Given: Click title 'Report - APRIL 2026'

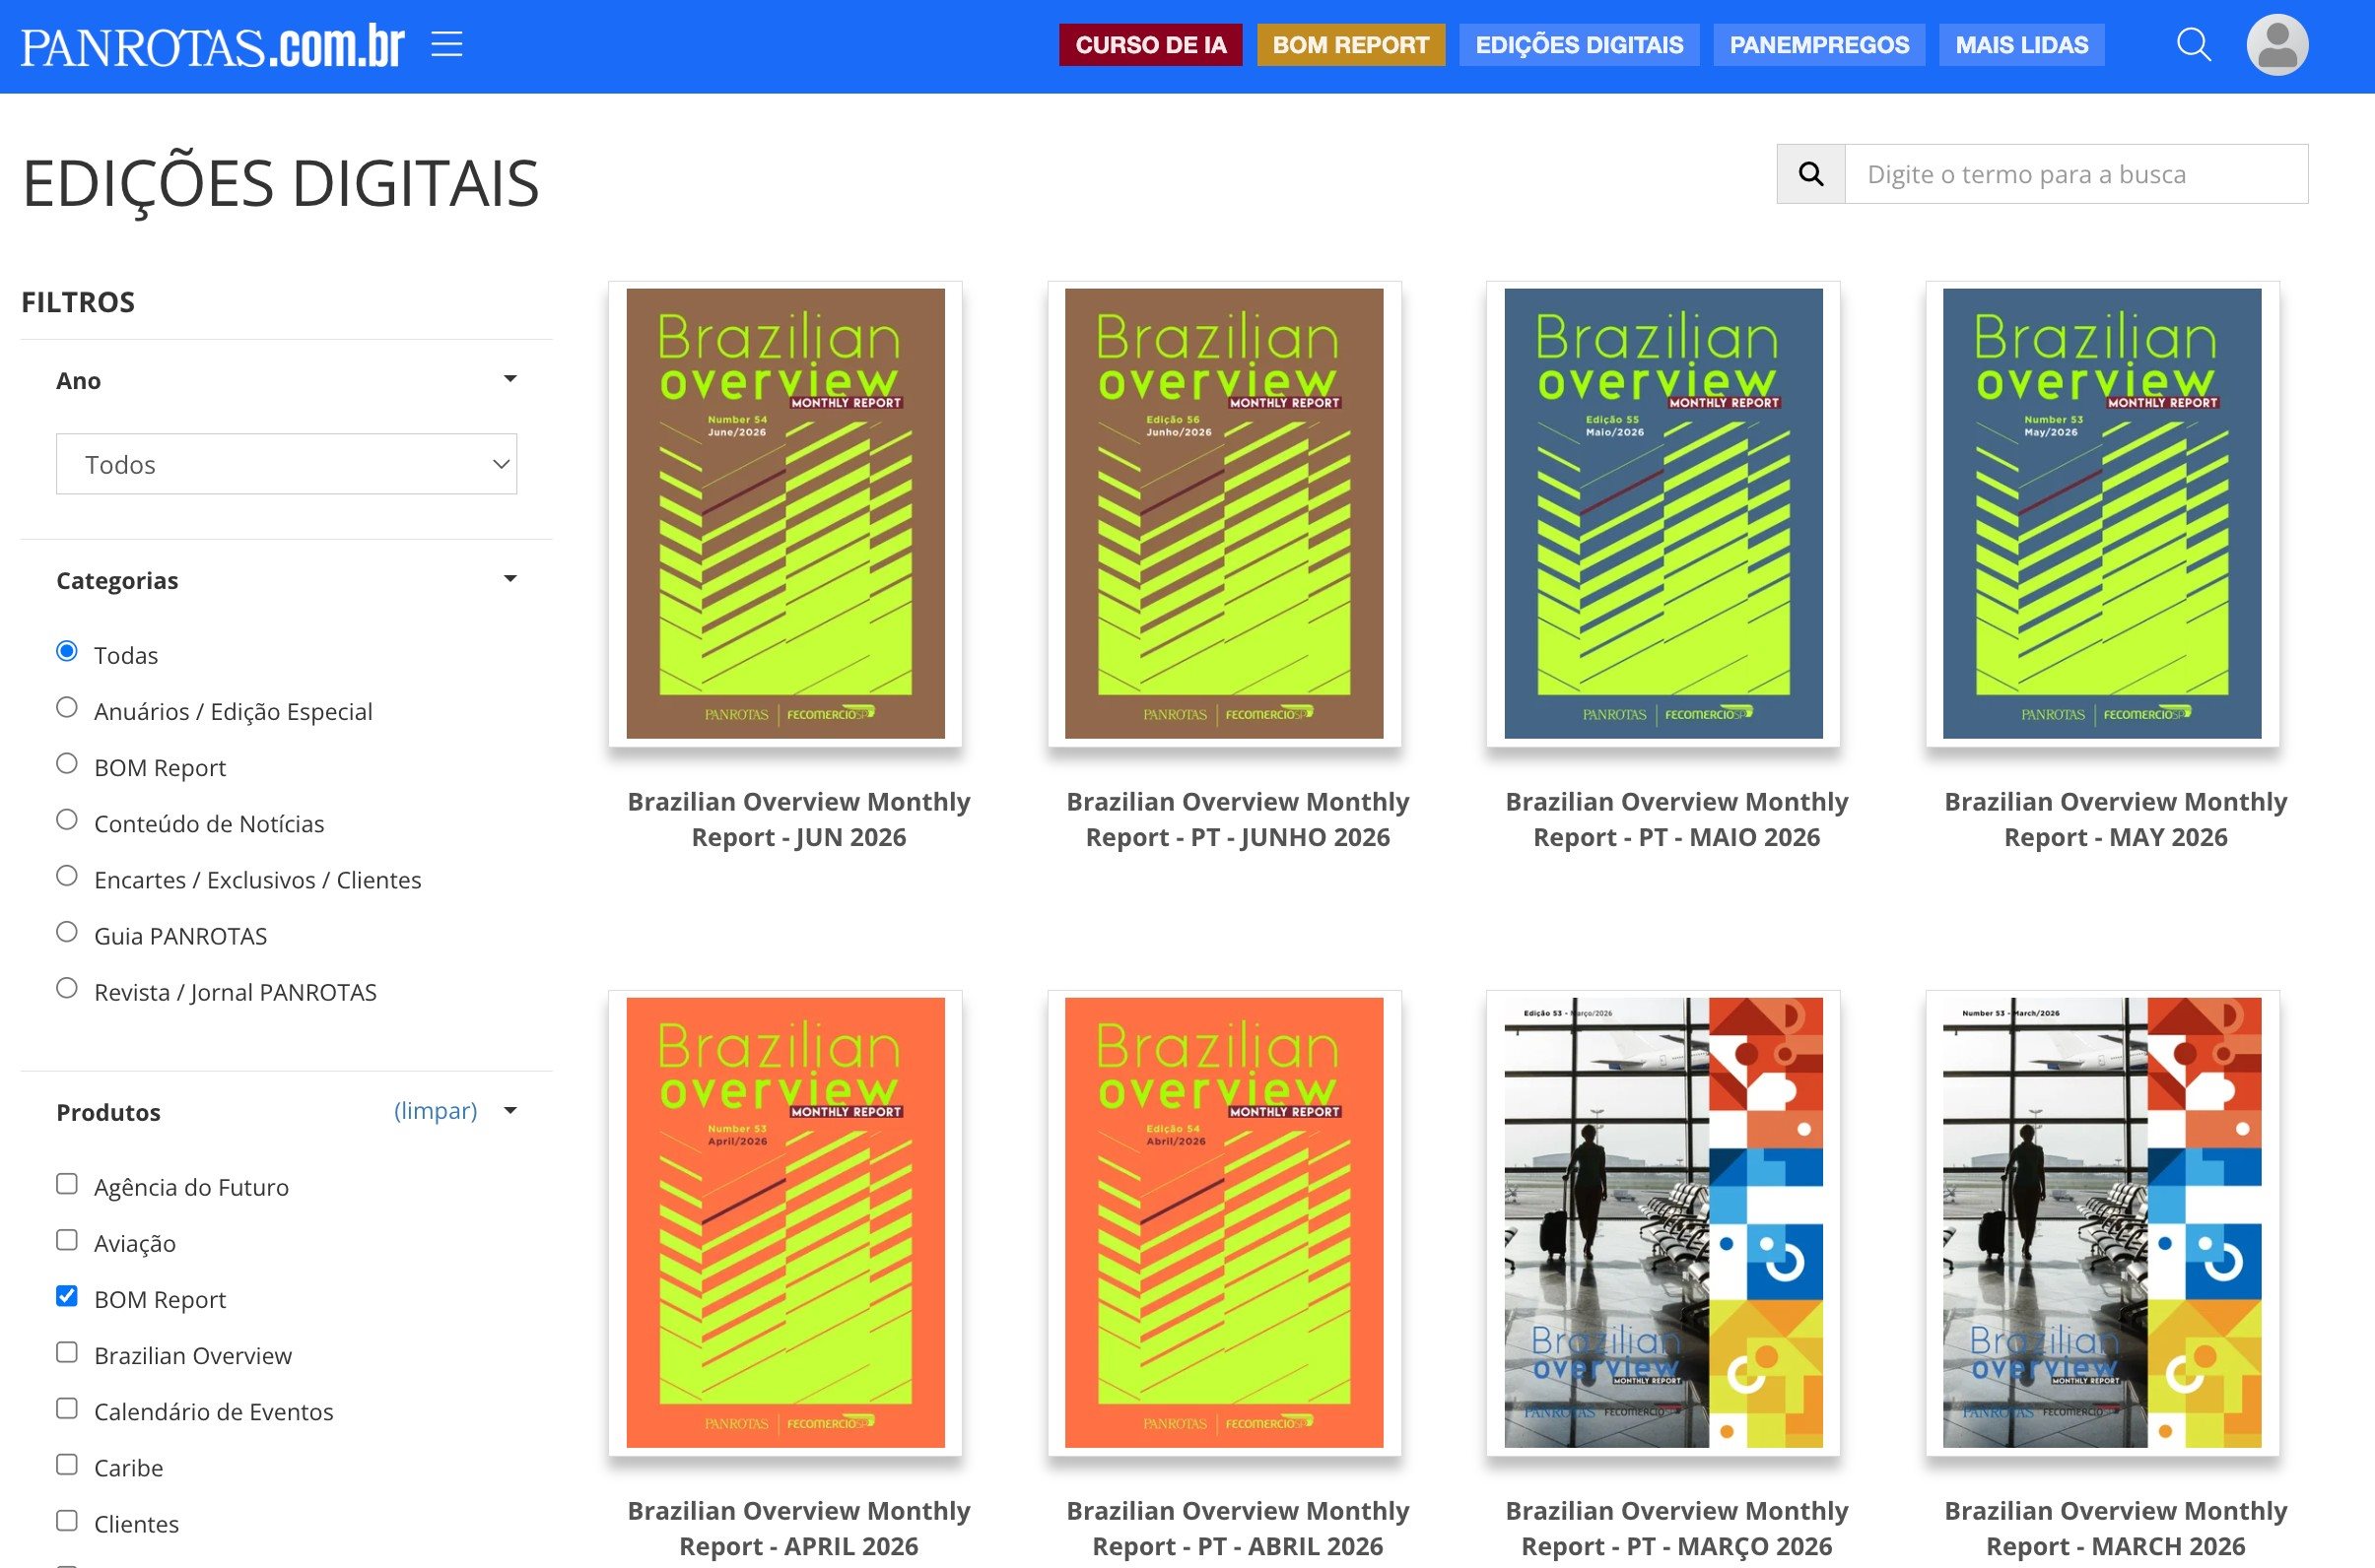Looking at the screenshot, I should (x=798, y=1546).
